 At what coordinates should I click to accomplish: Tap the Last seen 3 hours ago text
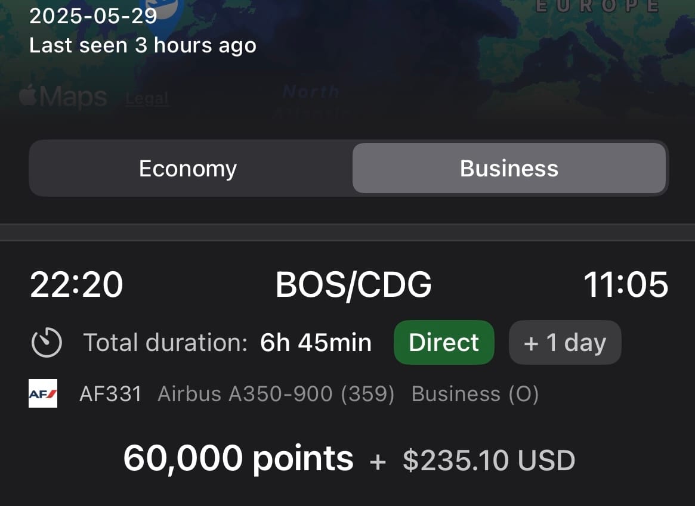[143, 45]
